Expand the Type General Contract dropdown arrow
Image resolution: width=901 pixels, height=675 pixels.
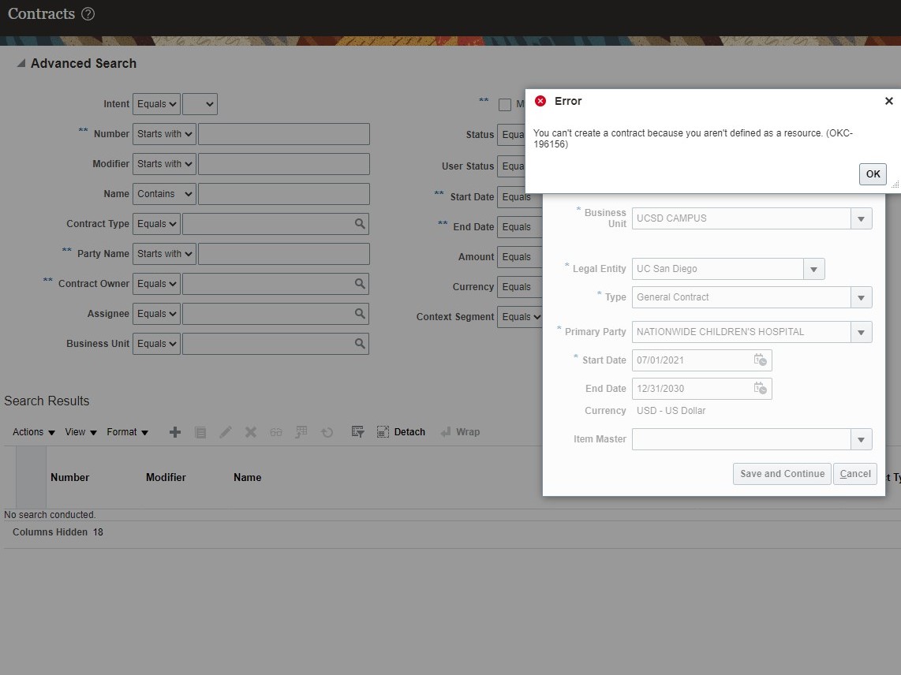pyautogui.click(x=861, y=297)
